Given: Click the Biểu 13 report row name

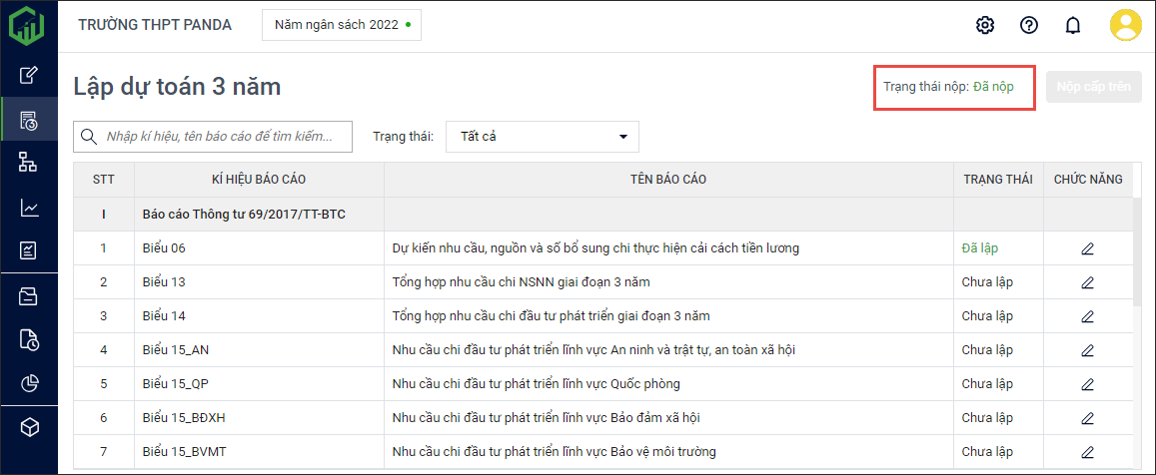Looking at the screenshot, I should [x=164, y=282].
